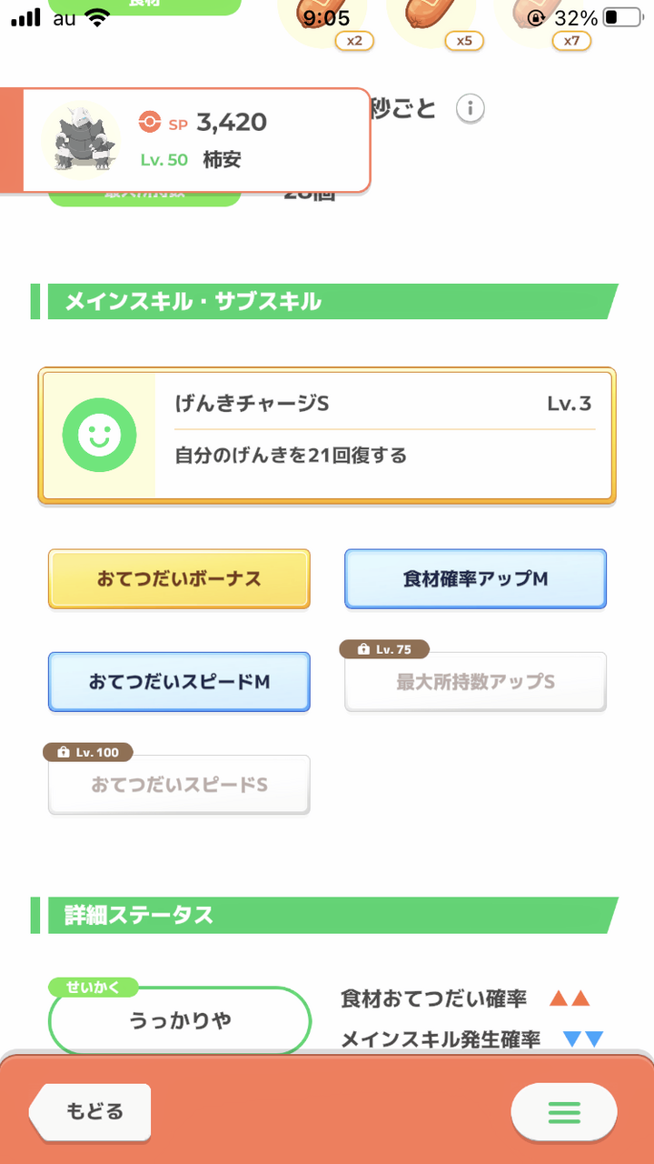Screen dimensions: 654x1164
Task: Open the green hamburger menu button
Action: (x=563, y=1111)
